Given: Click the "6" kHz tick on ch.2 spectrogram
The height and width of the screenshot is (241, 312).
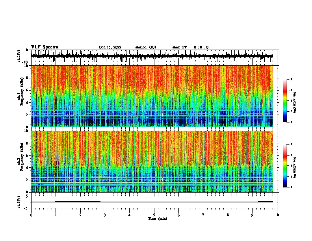Looking at the screenshot, I should pyautogui.click(x=27, y=156).
